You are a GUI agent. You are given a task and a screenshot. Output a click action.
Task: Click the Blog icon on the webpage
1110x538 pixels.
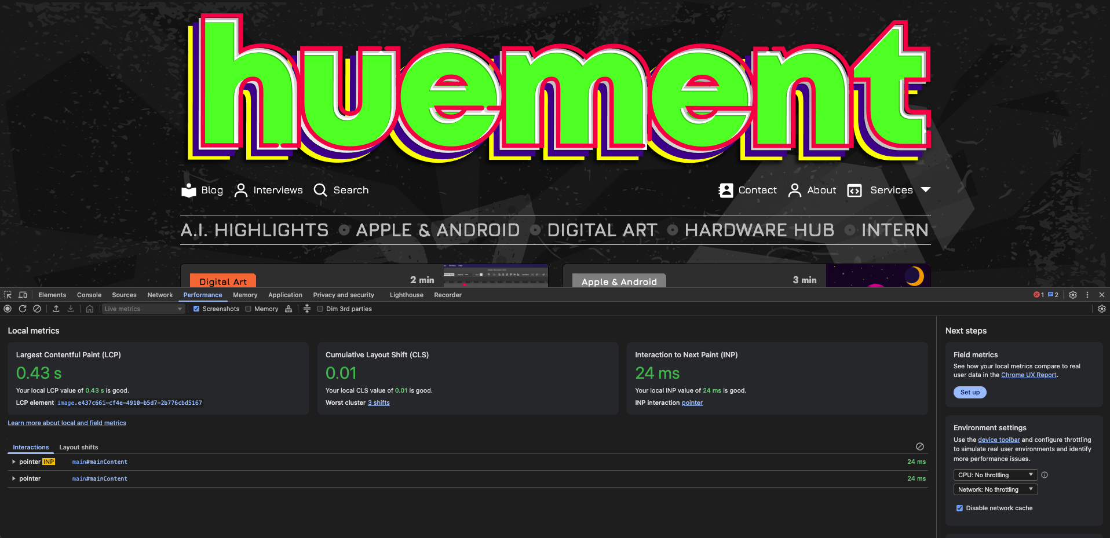click(x=189, y=190)
